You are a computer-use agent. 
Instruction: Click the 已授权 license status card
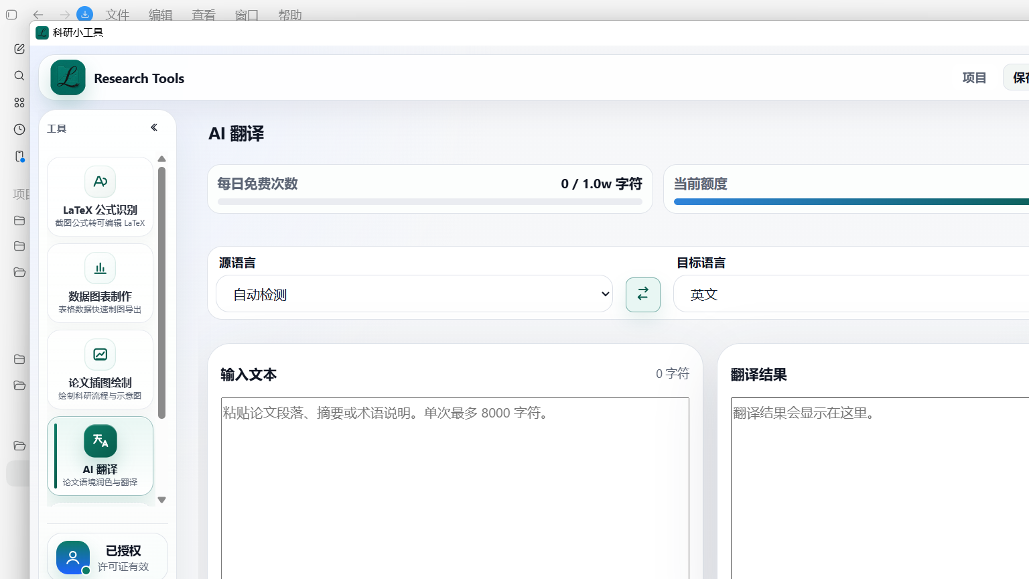click(107, 556)
